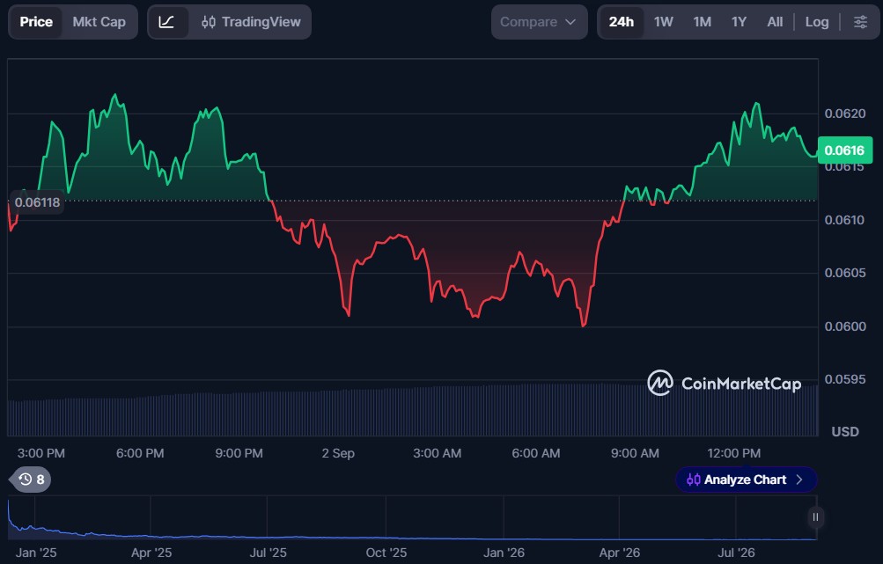Select the 24h time range tab
Screen dimensions: 883x564
622,22
